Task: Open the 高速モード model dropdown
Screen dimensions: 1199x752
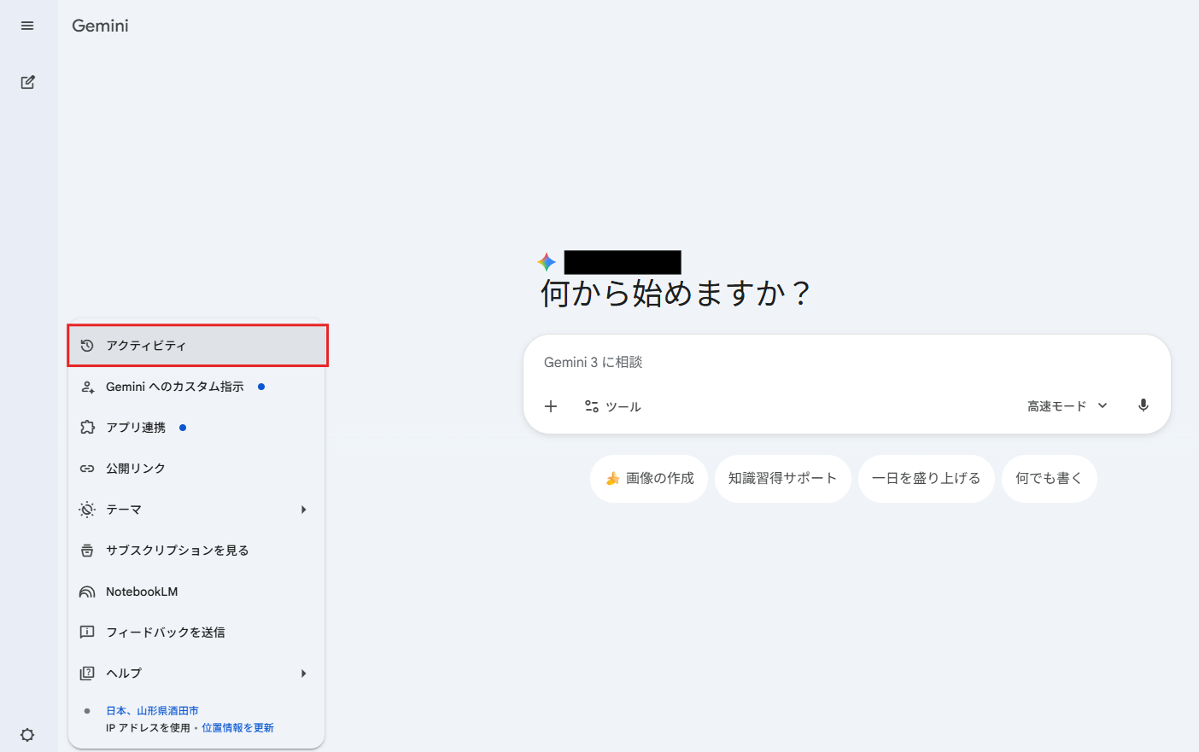Action: 1067,406
